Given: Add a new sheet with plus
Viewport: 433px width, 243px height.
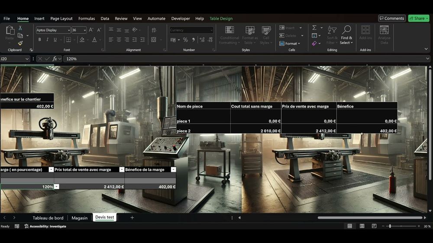Looking at the screenshot, I should (132, 217).
